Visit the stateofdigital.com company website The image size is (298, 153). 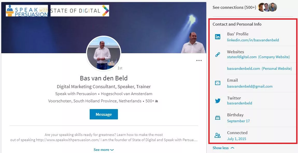pos(242,57)
